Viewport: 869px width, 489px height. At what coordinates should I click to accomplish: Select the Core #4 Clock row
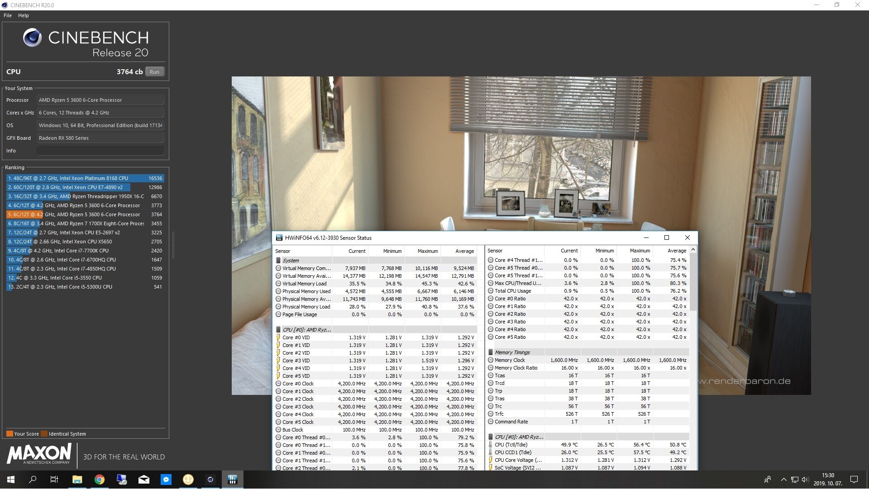click(x=375, y=414)
